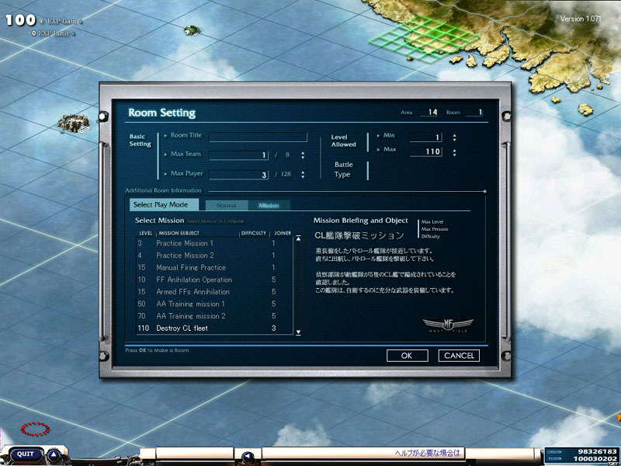This screenshot has width=621, height=466.
Task: Click OK to make the room
Action: click(407, 356)
